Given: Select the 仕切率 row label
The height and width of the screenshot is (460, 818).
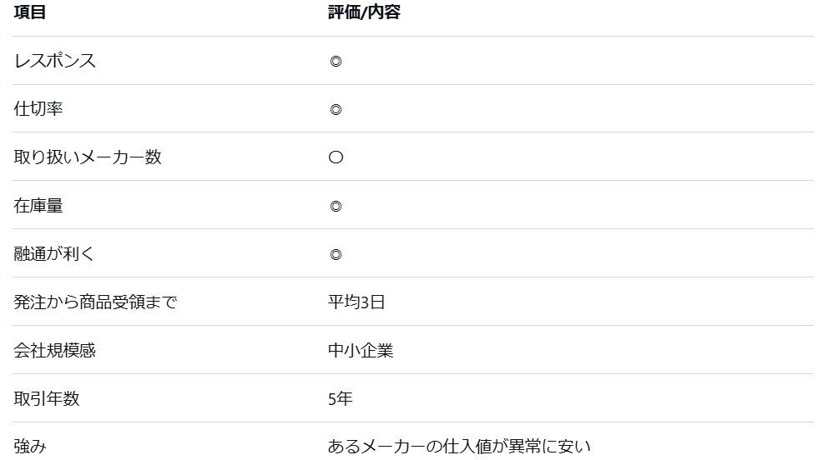Looking at the screenshot, I should point(38,109).
